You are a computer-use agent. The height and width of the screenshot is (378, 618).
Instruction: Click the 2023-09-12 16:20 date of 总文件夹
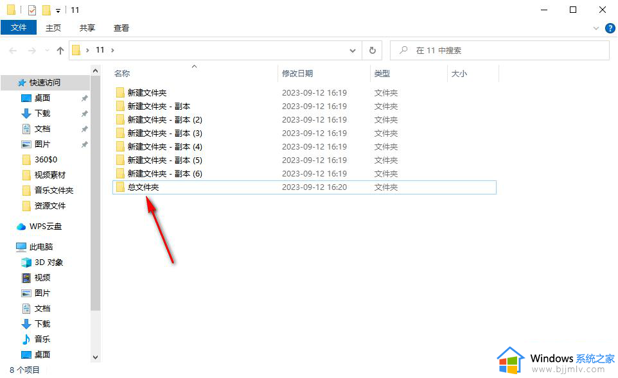click(x=315, y=187)
